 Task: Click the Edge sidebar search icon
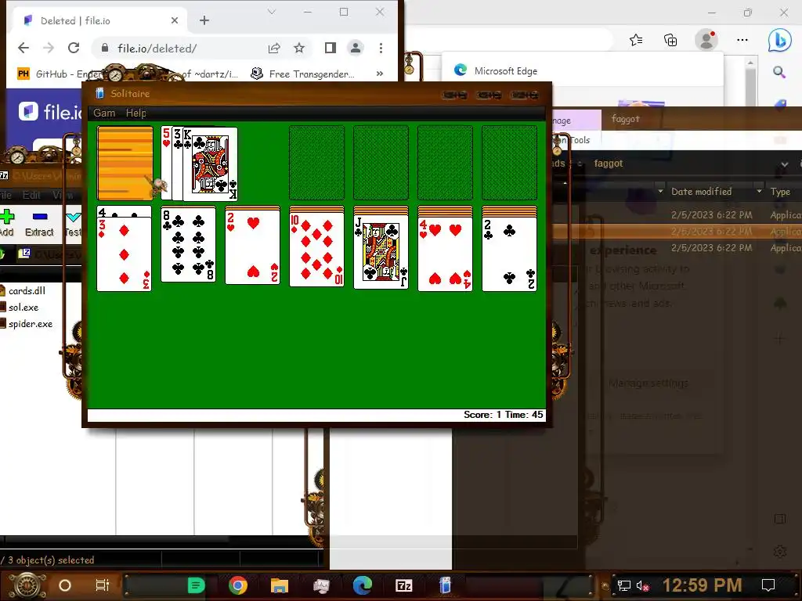(x=779, y=72)
